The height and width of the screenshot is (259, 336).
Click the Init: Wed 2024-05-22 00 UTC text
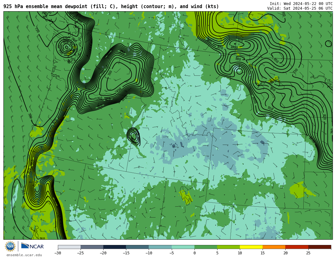pos(301,4)
